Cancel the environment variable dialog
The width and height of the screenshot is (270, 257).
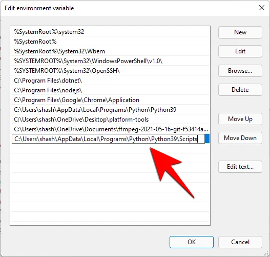pos(240,242)
